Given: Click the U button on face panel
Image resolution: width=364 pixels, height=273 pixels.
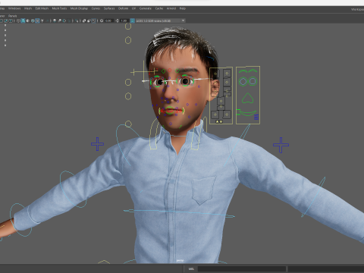Looking at the screenshot, I should 221,122.
